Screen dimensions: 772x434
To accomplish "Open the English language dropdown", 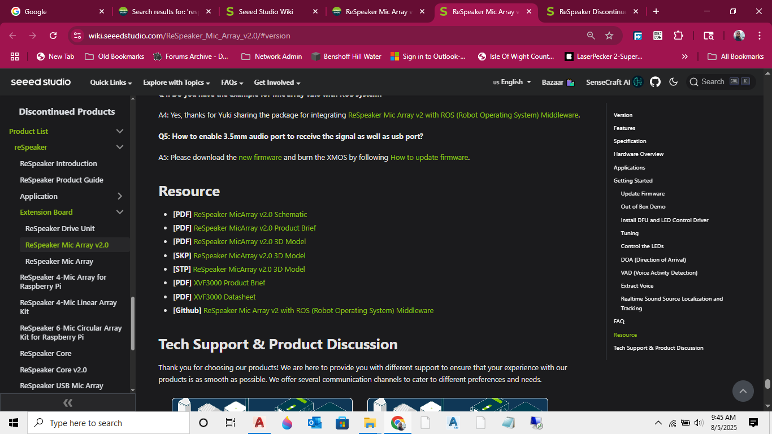I will coord(512,82).
